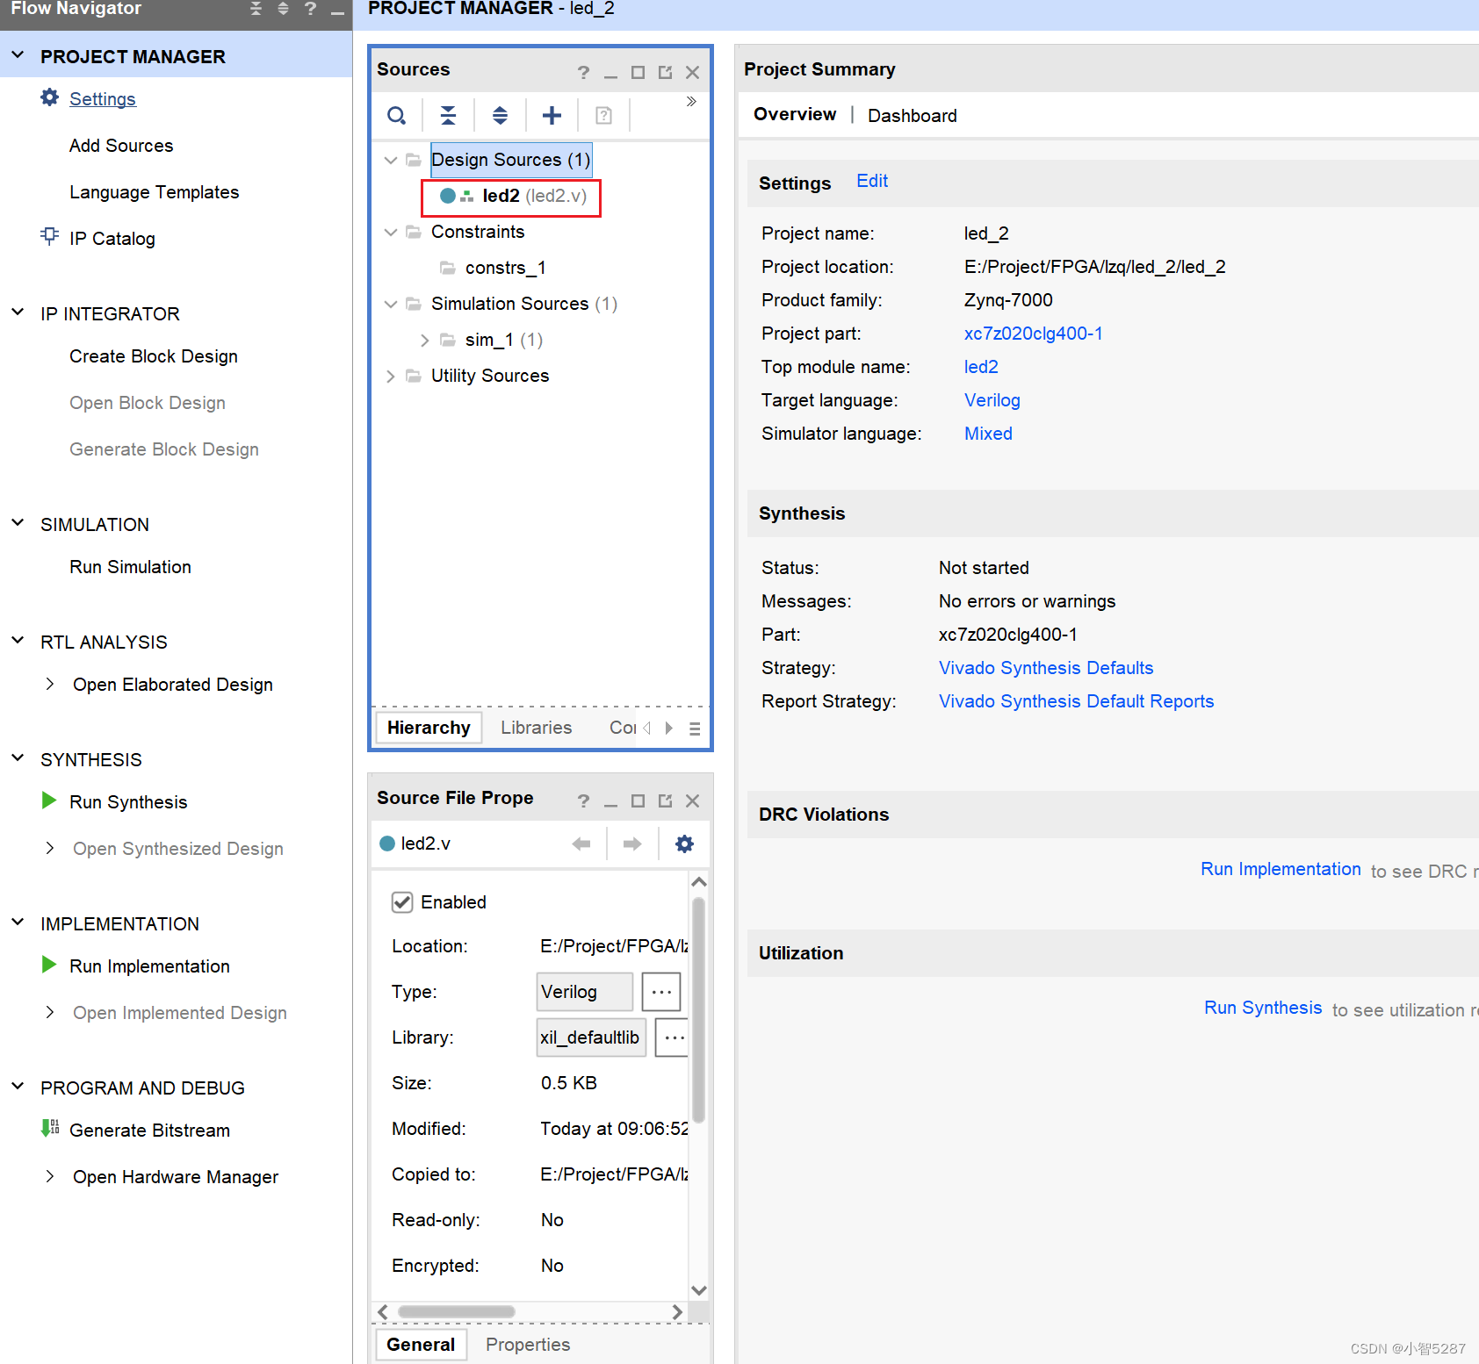Open Settings gear in Project Manager
The height and width of the screenshot is (1364, 1479).
pos(50,97)
